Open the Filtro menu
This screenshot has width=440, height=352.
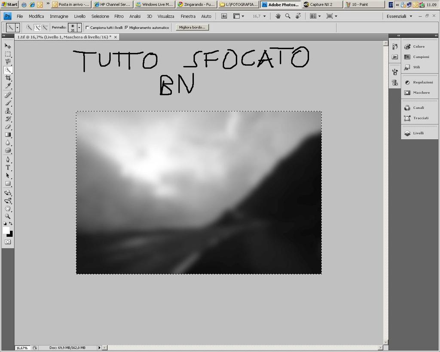(x=119, y=16)
